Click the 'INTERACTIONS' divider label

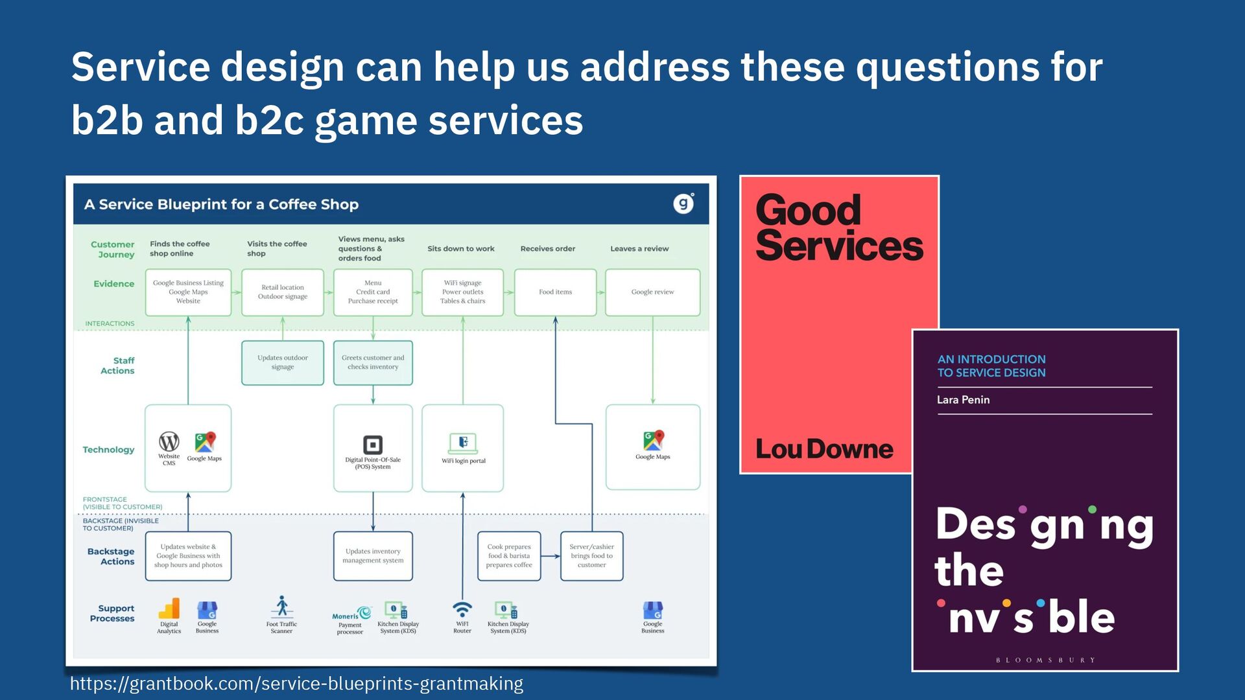[110, 323]
